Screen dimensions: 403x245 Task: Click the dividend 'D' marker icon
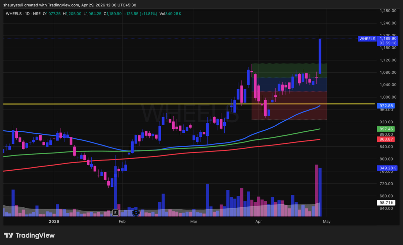click(x=136, y=212)
